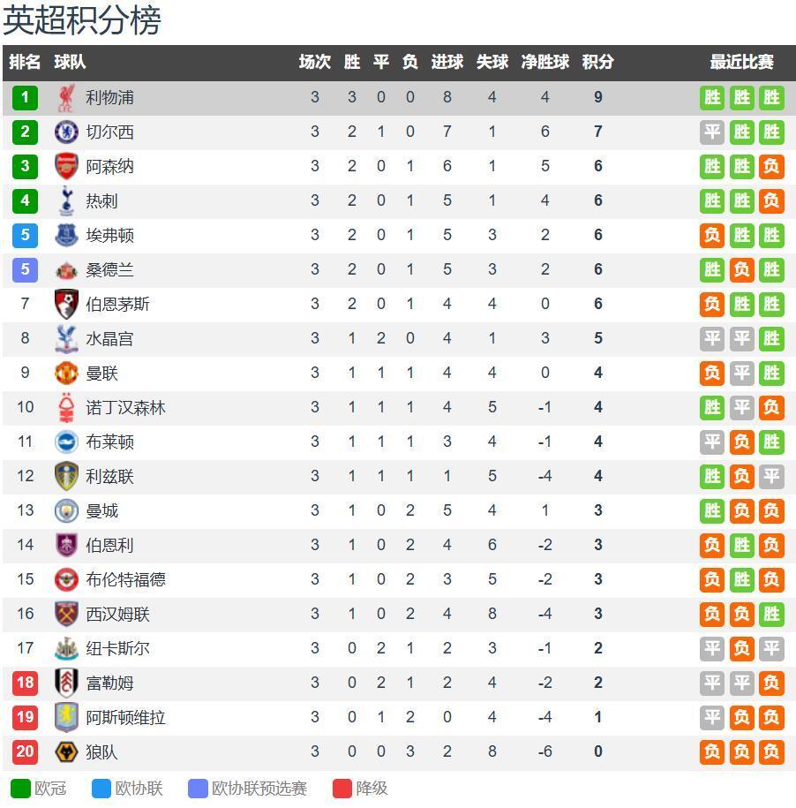The width and height of the screenshot is (796, 808).
Task: Click the Liverpool club crest
Action: coord(66,97)
